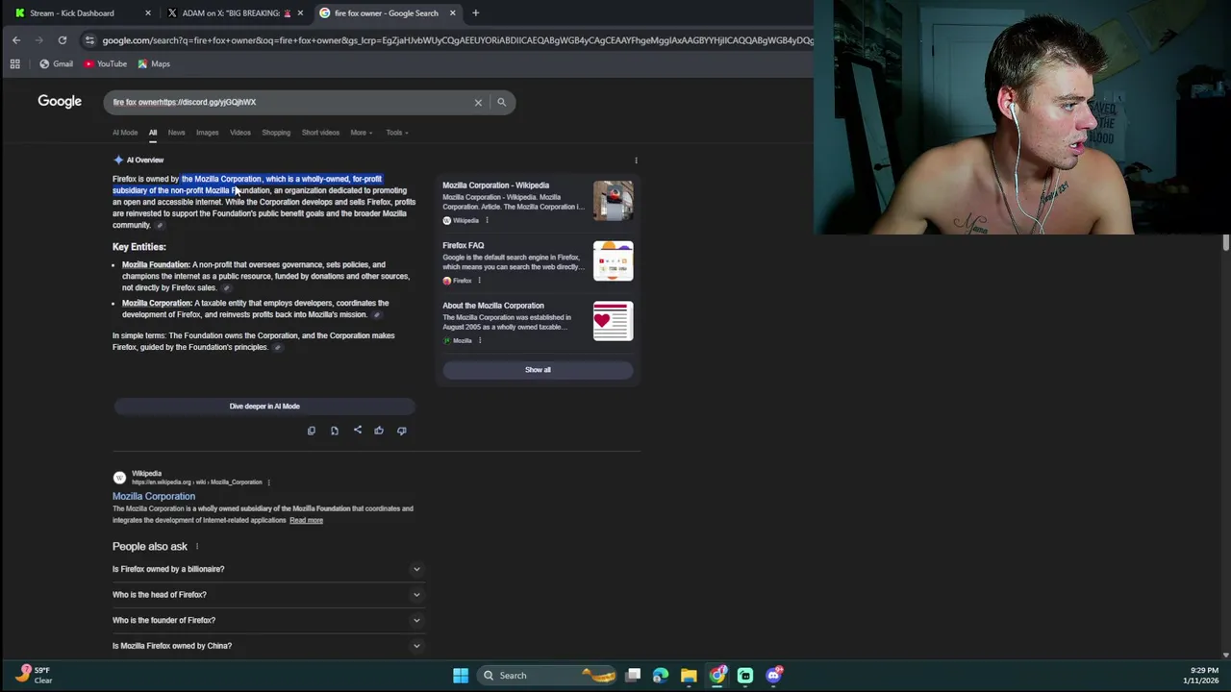
Task: Select the Short videos search tab
Action: pyautogui.click(x=320, y=133)
